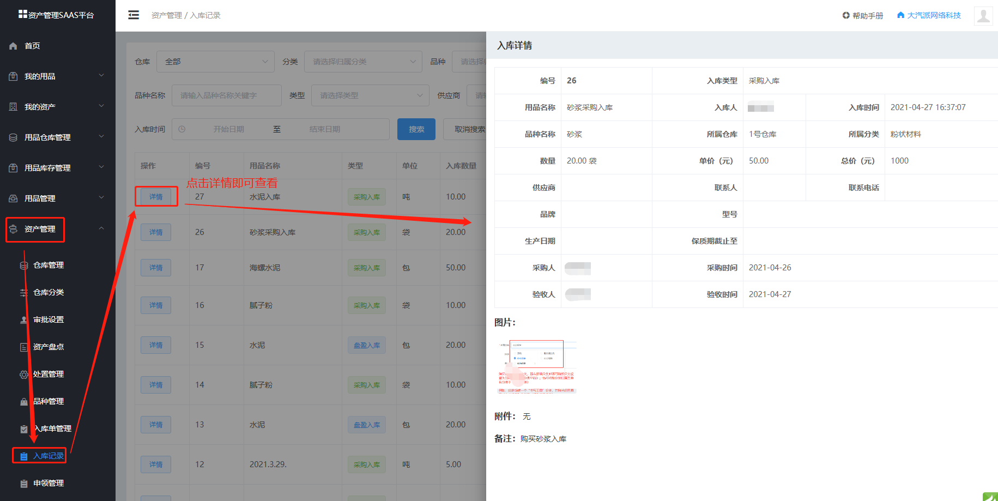
Task: Click the 仓库管理 submenu icon
Action: click(24, 265)
